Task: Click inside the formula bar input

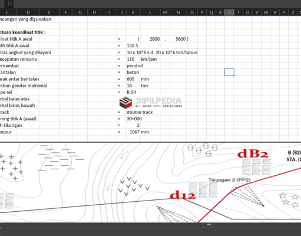Action: click(x=157, y=4)
